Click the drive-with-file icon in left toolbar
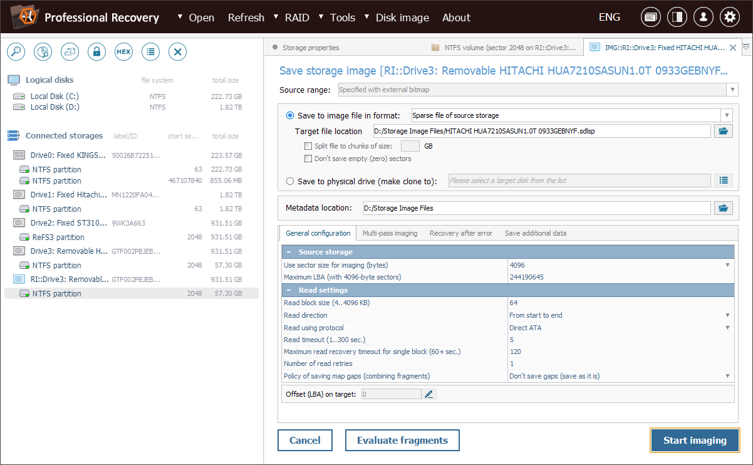 click(x=70, y=52)
